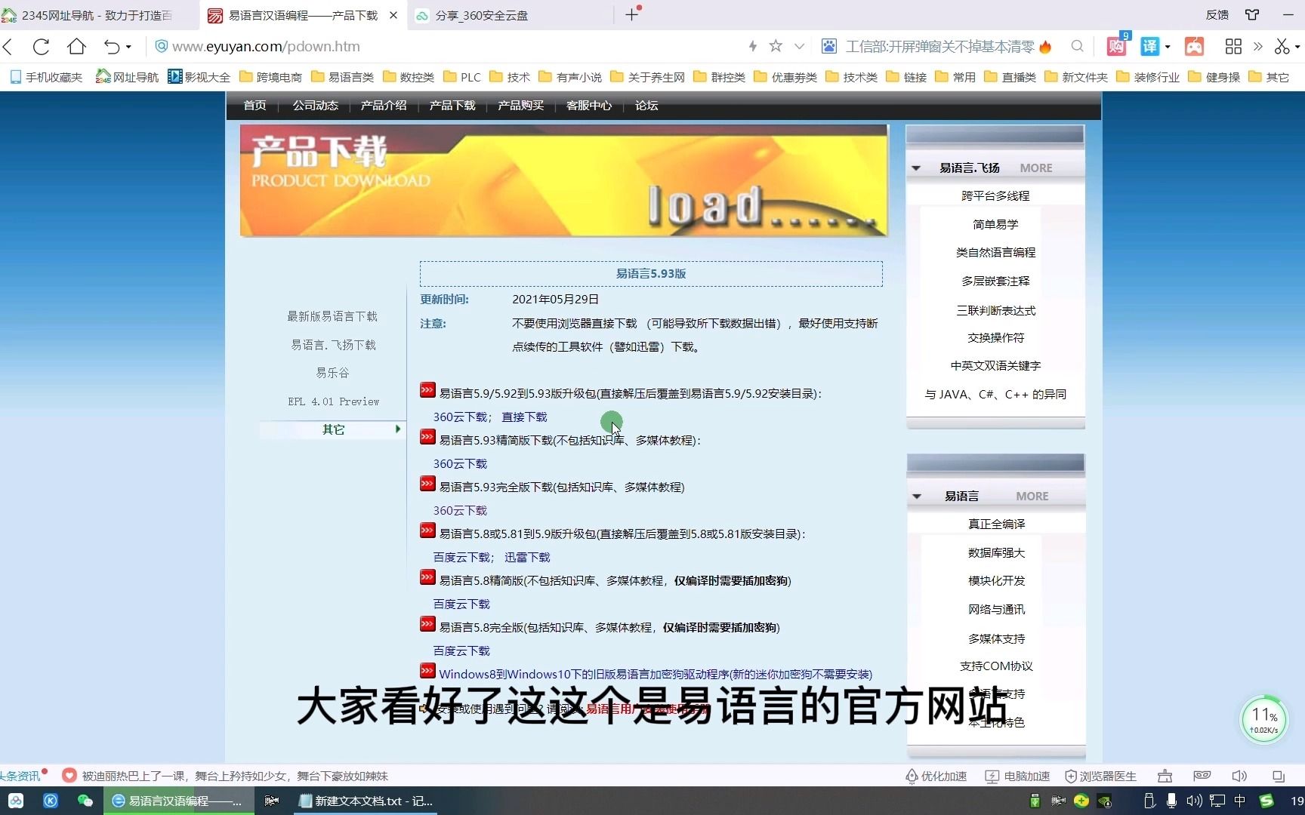Open 产品介绍 in site navigation
Viewport: 1305px width, 815px height.
384,105
